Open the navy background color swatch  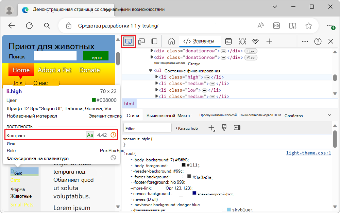click(x=194, y=193)
